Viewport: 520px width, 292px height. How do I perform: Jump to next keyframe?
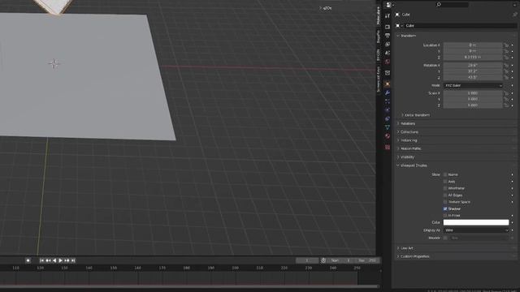click(67, 260)
